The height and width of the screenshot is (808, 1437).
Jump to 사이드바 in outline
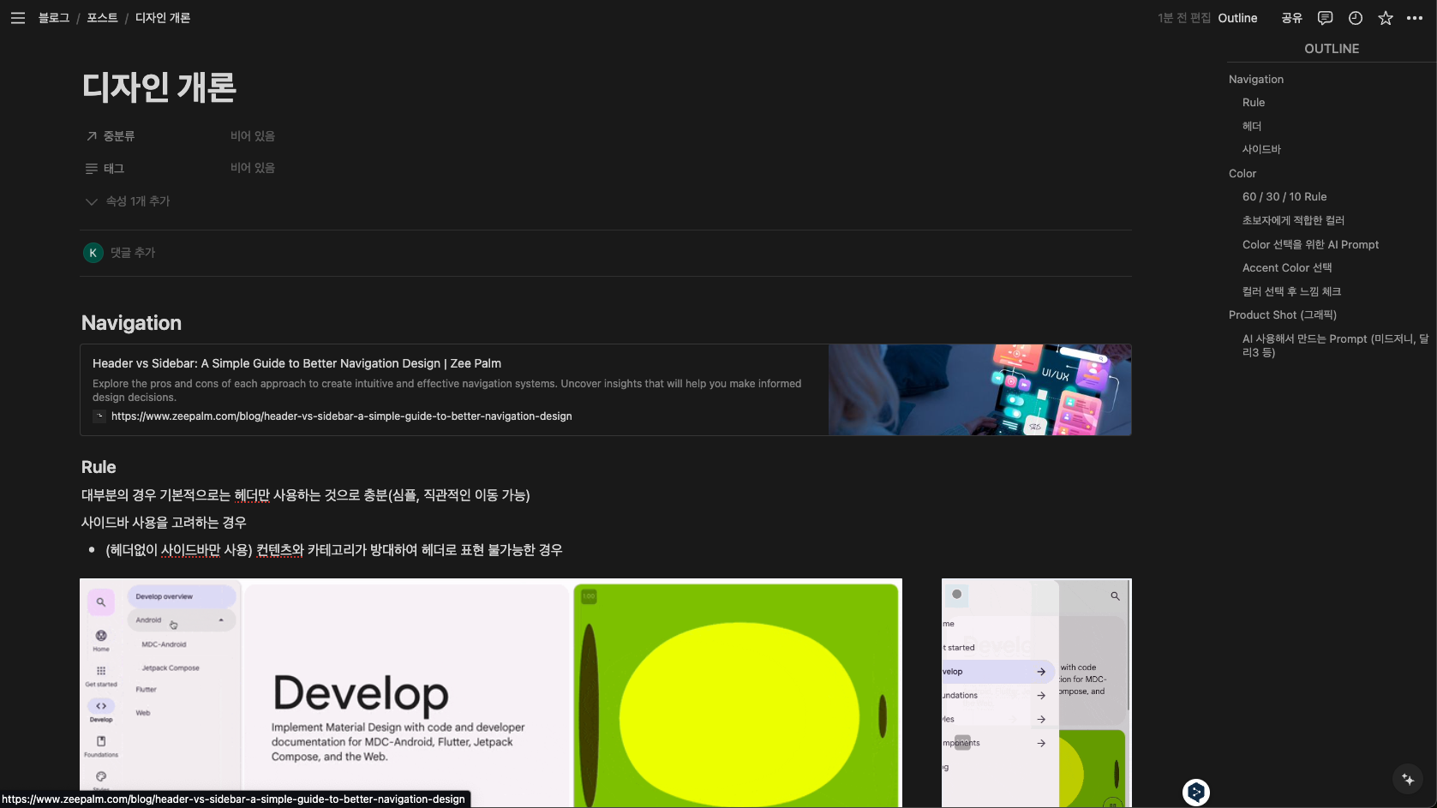coord(1261,149)
